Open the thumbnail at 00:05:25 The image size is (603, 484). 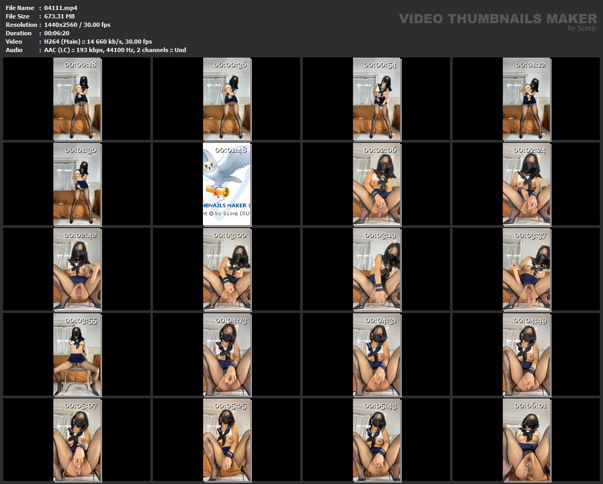[x=227, y=440]
